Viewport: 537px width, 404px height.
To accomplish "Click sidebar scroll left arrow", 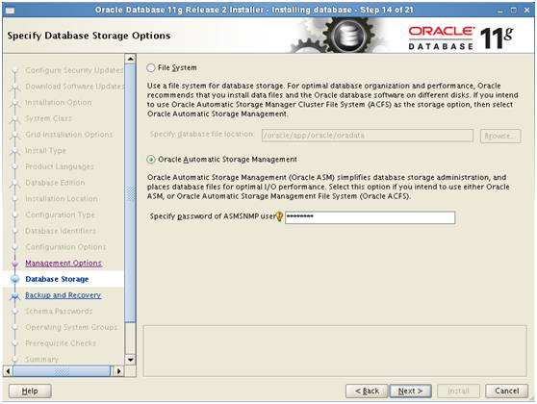I will pyautogui.click(x=8, y=370).
